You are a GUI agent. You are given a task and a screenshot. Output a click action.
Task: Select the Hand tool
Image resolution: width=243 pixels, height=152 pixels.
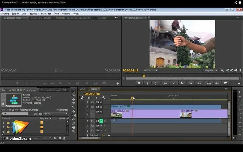74,127
